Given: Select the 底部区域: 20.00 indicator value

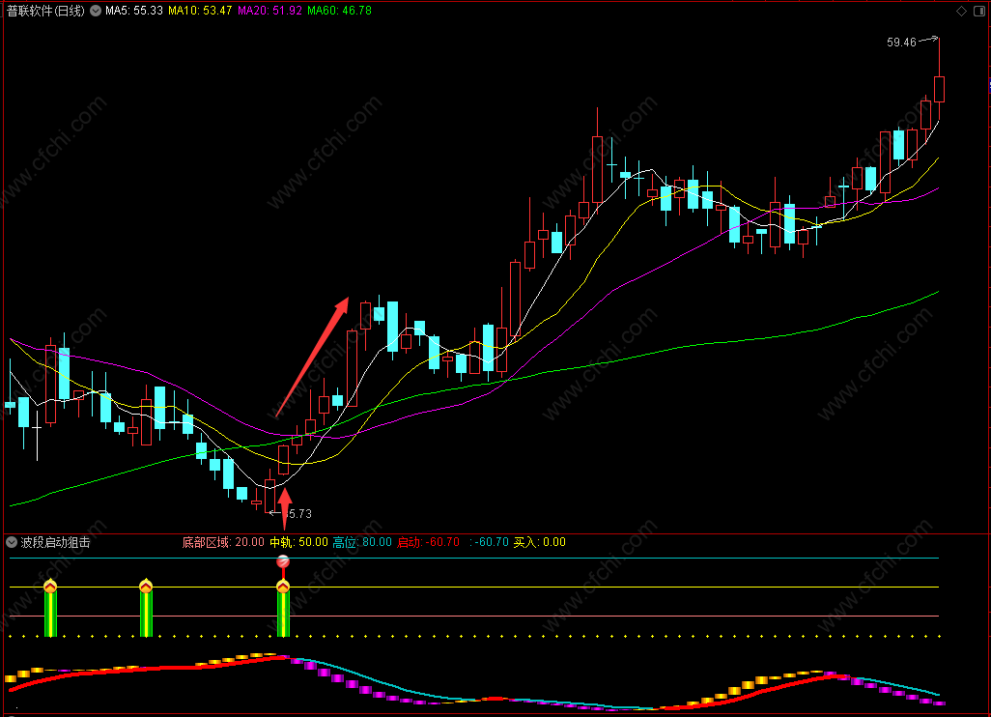Looking at the screenshot, I should 223,542.
